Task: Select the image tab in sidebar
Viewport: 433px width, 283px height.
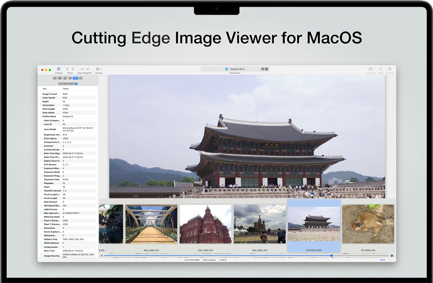Action: point(60,78)
